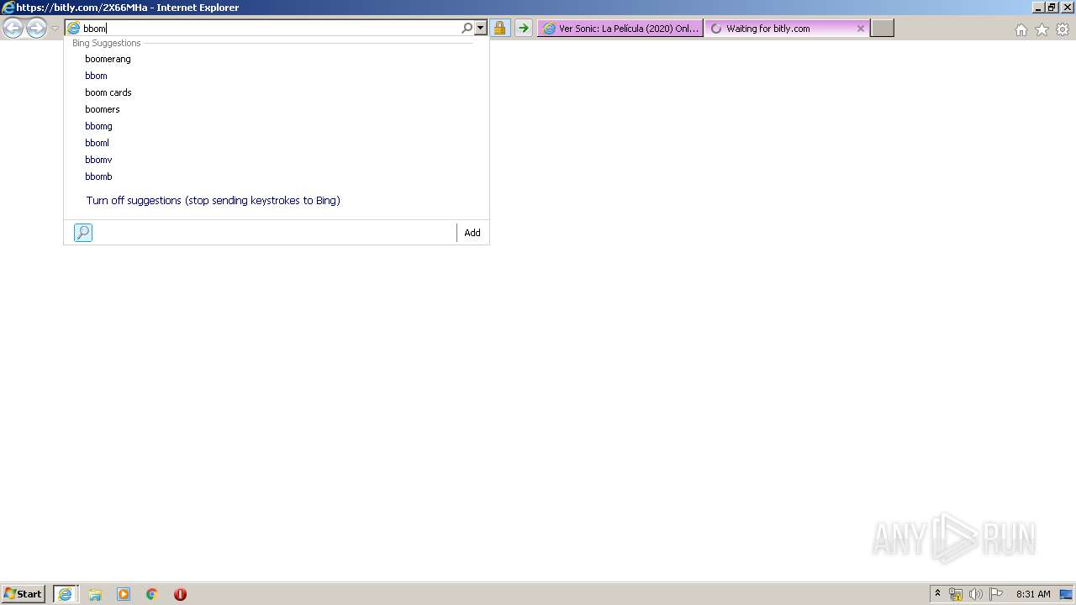
Task: Click Internet Explorer taskbar icon
Action: 66,594
